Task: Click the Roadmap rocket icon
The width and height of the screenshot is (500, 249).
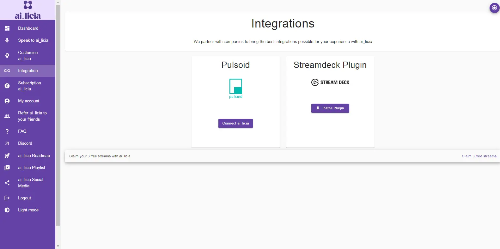Action: point(7,155)
